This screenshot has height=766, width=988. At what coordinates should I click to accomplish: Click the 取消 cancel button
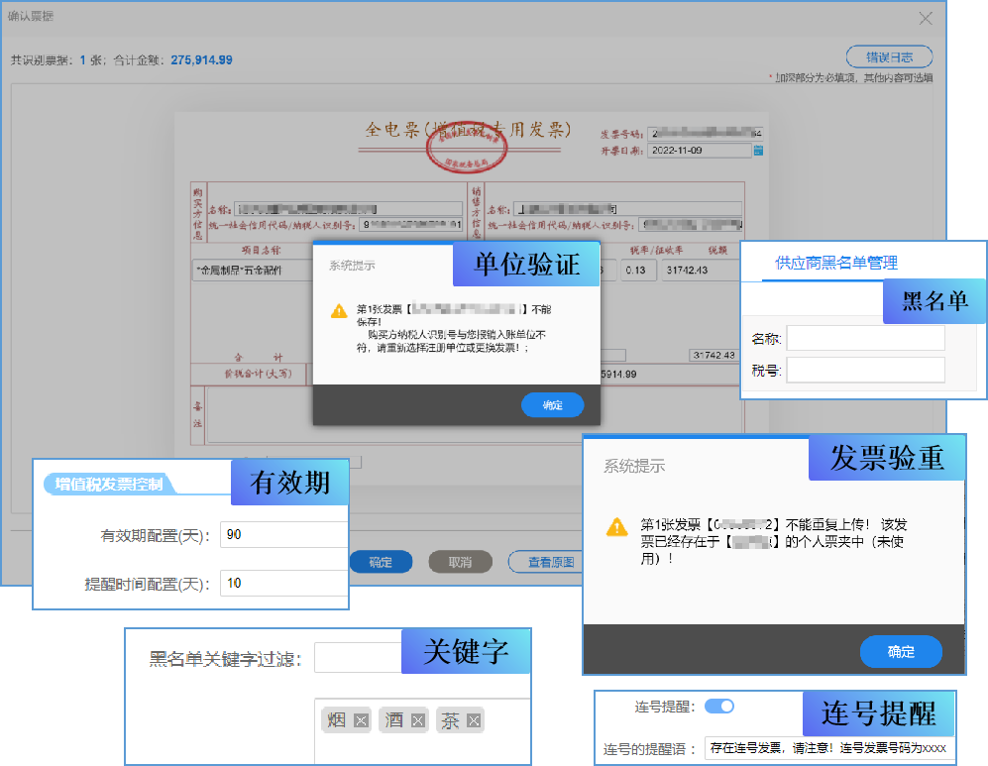tap(460, 562)
